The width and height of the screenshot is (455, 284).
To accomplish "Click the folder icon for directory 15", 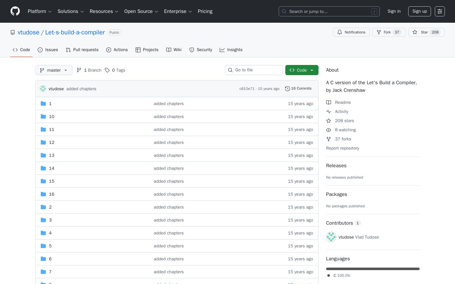I will tap(43, 181).
